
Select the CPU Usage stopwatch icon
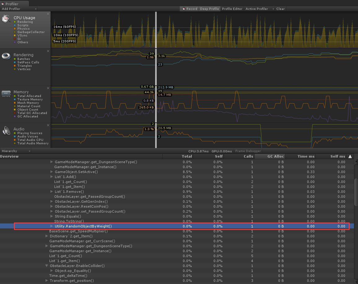6,19
